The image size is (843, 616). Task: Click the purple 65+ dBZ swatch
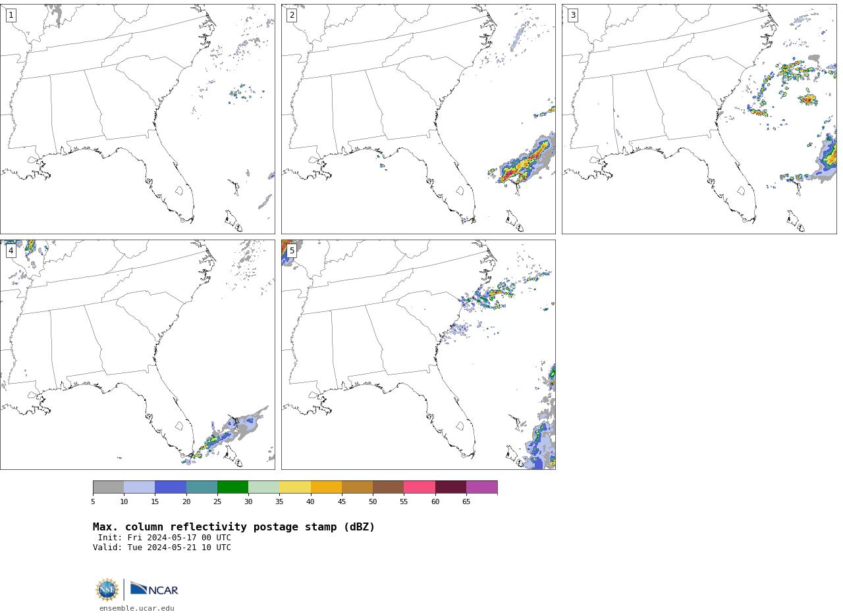click(481, 487)
